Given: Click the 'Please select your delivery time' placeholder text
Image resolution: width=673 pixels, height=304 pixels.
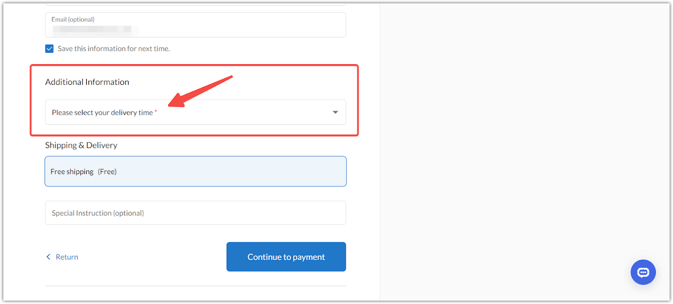Looking at the screenshot, I should point(102,112).
